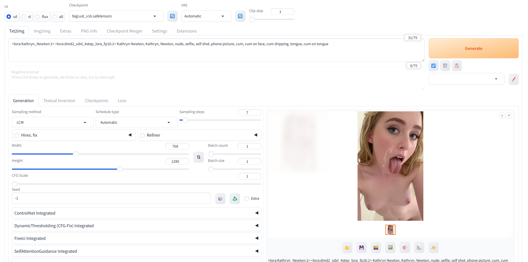
Task: Click the Clip skip number field
Action: point(282,12)
